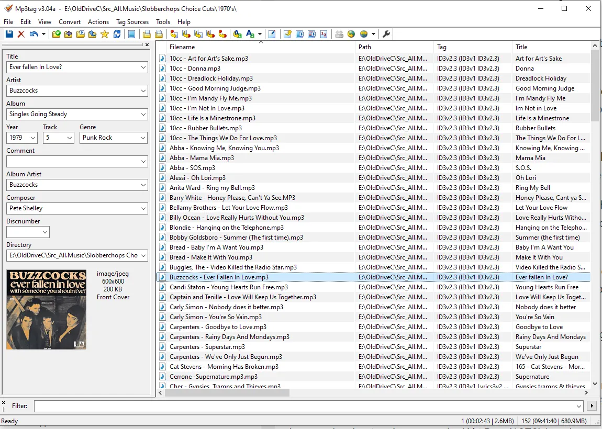Click the filter go arrow button
The width and height of the screenshot is (602, 429).
592,406
